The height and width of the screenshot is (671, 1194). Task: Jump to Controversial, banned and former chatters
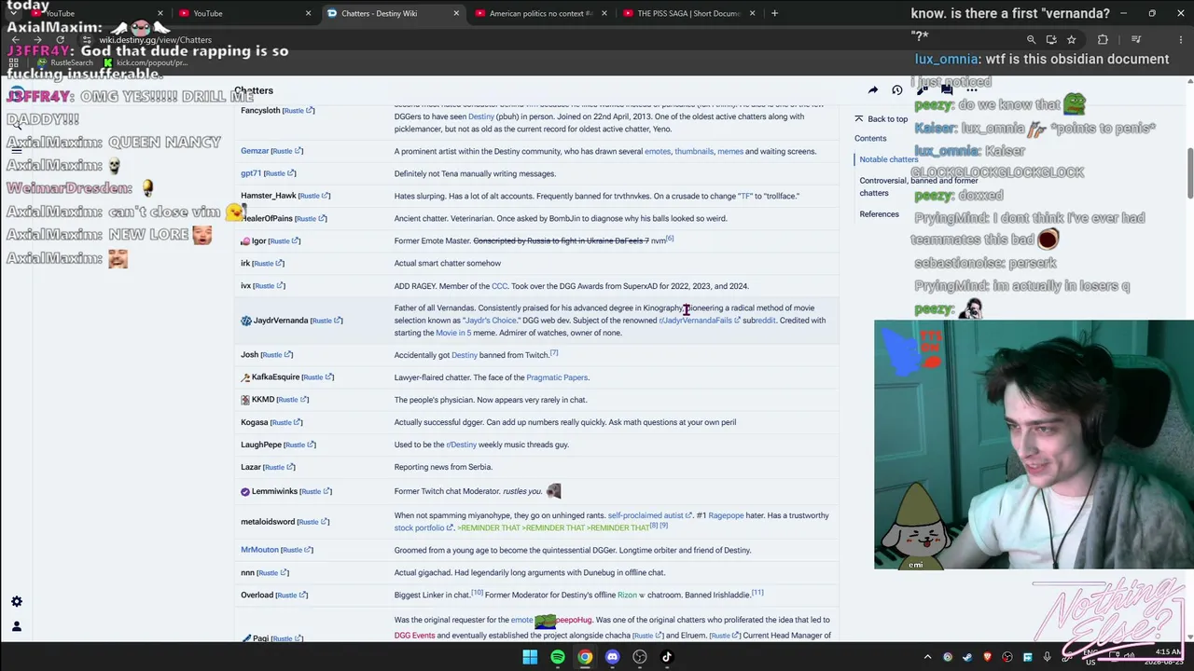pos(918,186)
